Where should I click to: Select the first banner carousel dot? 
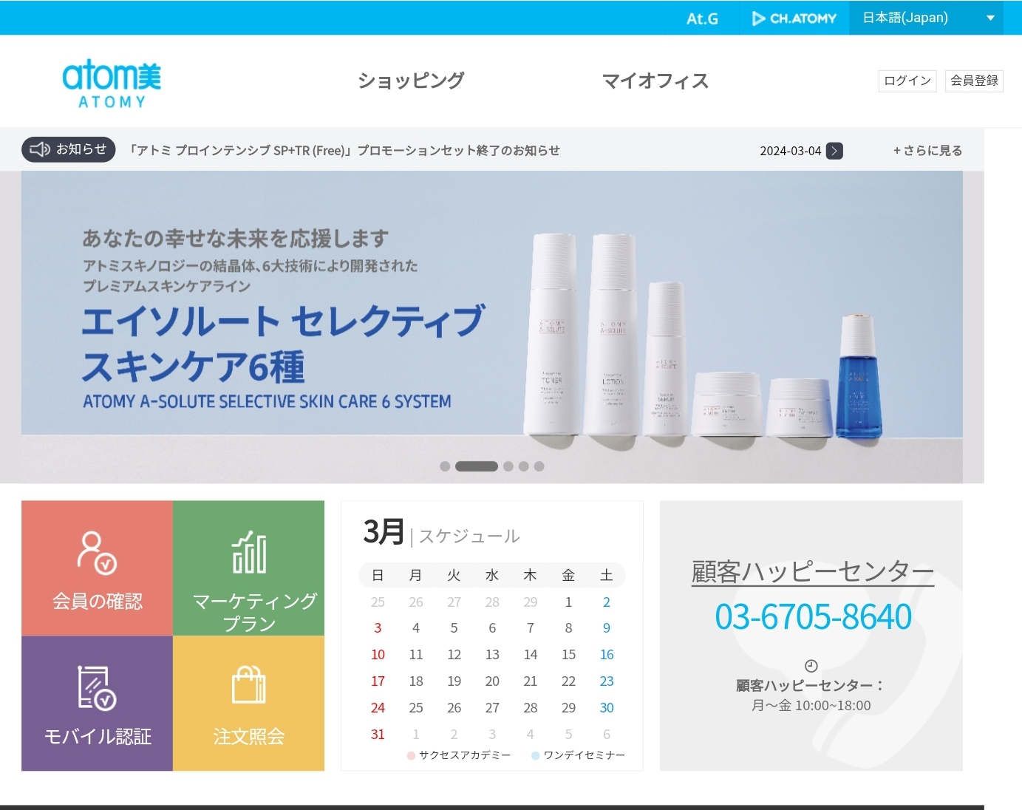[445, 466]
